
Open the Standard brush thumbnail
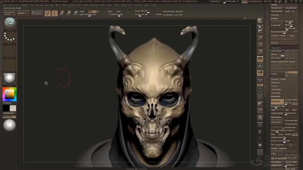pyautogui.click(x=10, y=24)
